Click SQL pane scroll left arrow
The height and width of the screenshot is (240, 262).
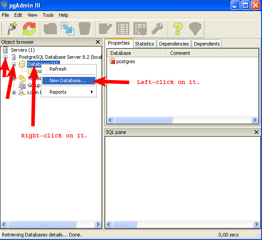(x=109, y=224)
